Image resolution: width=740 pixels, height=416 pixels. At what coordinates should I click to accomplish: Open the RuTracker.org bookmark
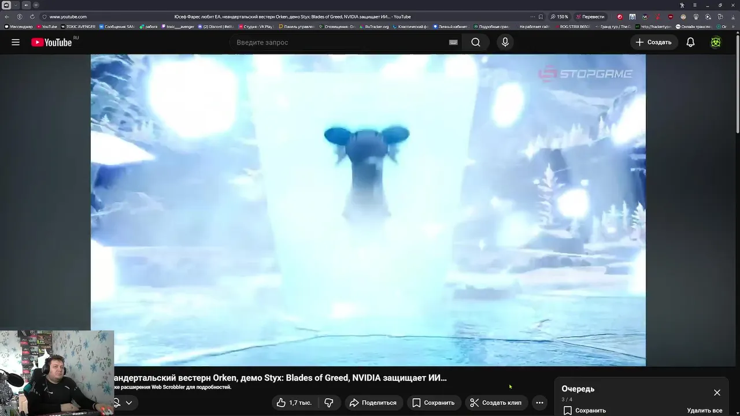[x=374, y=27]
